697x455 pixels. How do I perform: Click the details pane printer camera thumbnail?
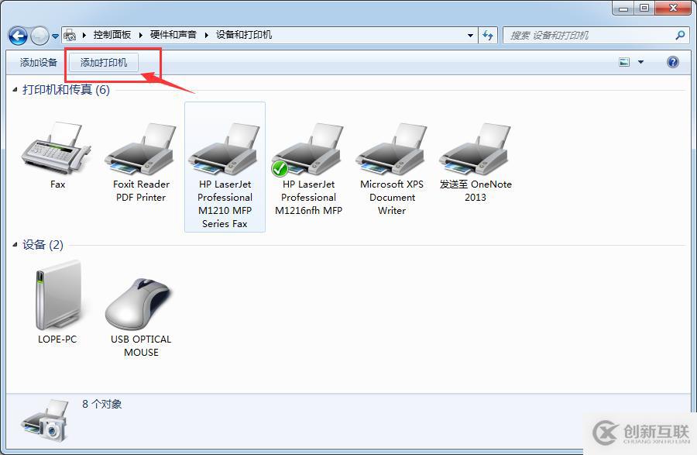point(46,420)
